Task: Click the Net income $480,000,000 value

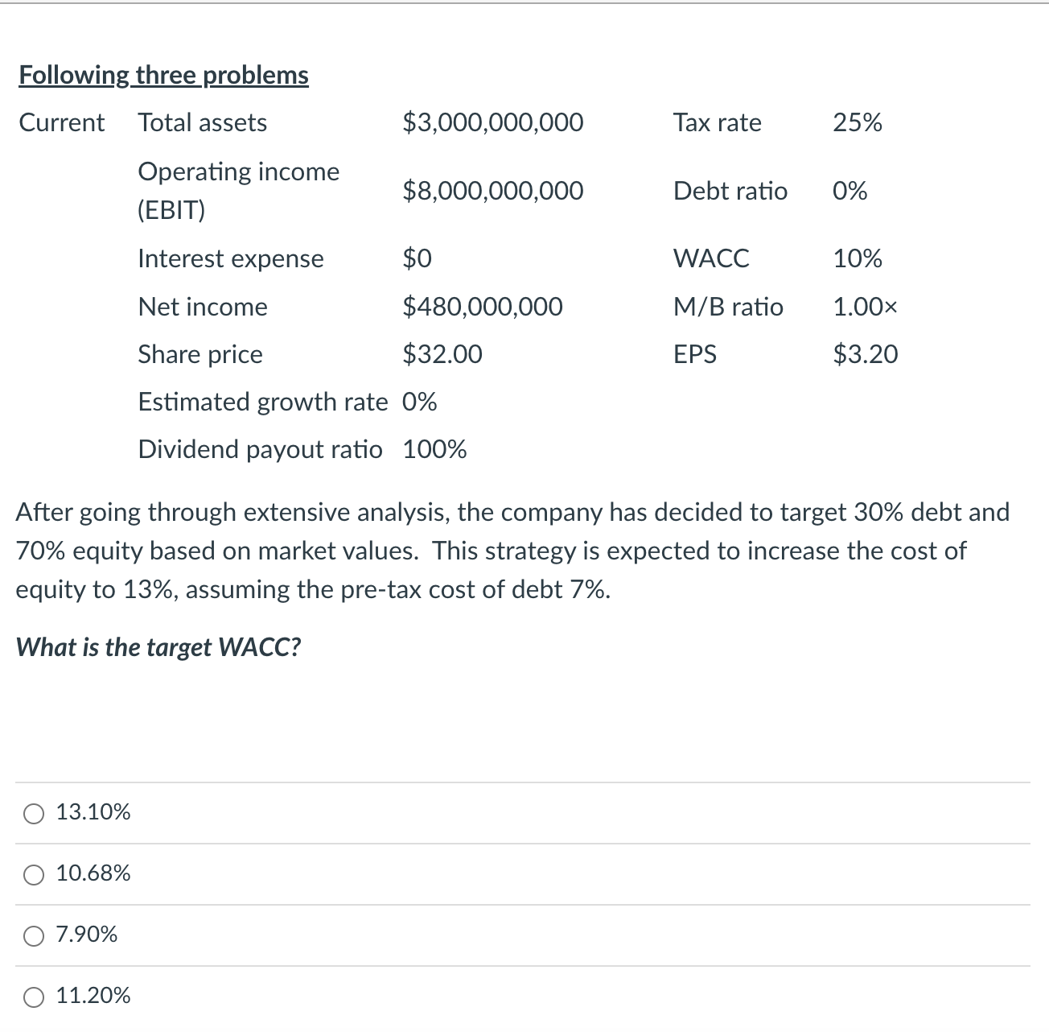Action: 483,307
